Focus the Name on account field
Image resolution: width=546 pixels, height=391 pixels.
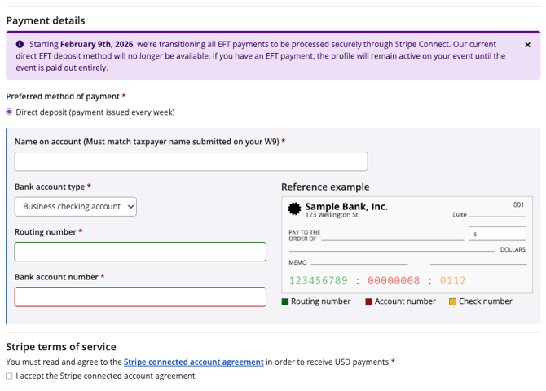coord(191,161)
